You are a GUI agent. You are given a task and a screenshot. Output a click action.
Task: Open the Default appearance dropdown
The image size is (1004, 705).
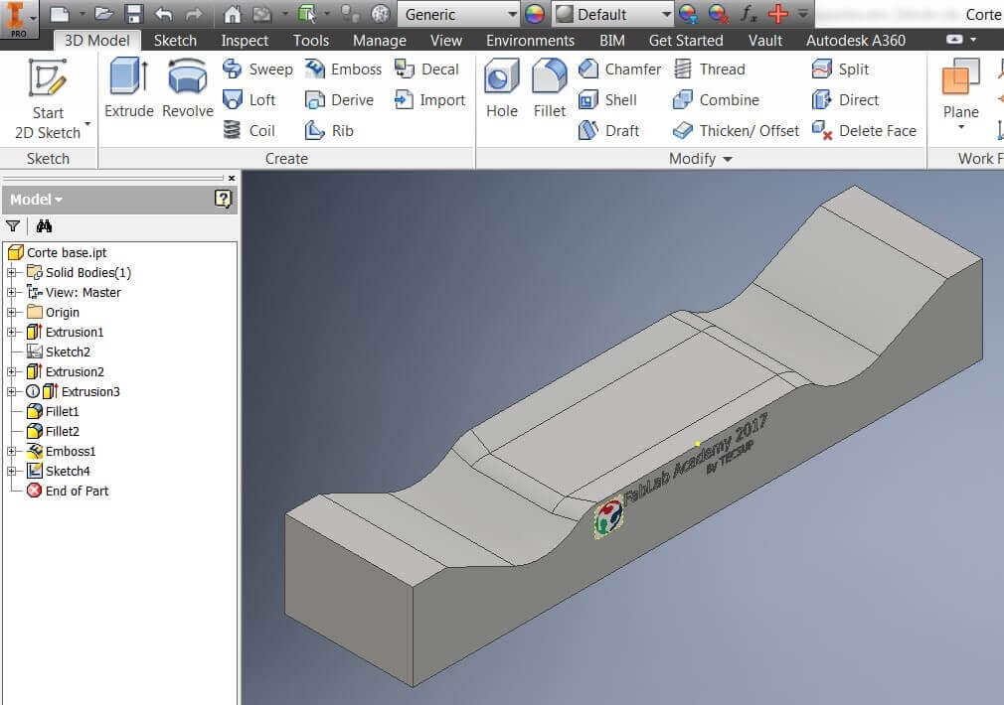(x=612, y=14)
